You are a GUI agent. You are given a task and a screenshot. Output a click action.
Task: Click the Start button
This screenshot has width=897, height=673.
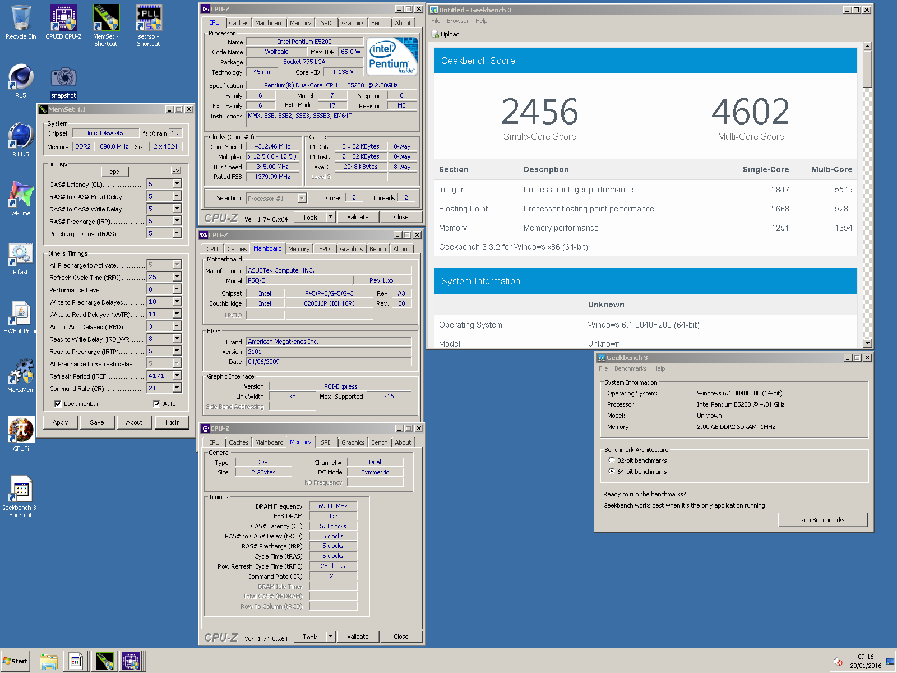[16, 661]
